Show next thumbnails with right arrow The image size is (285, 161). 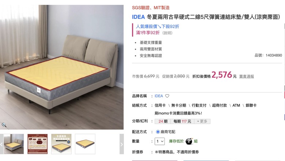click(x=122, y=144)
